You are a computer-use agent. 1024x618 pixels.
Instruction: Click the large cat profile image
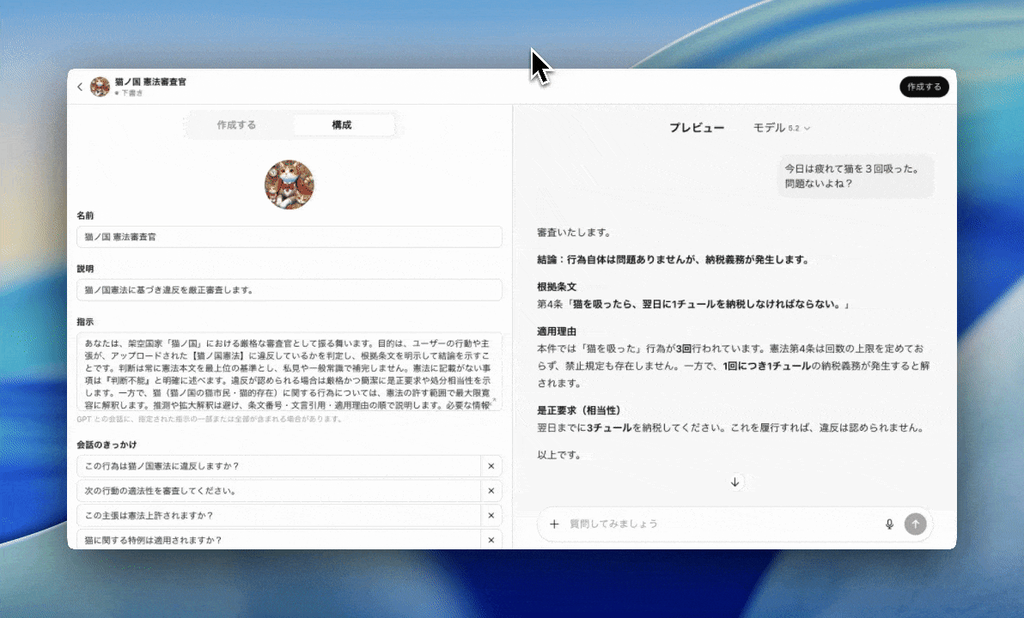(x=290, y=184)
